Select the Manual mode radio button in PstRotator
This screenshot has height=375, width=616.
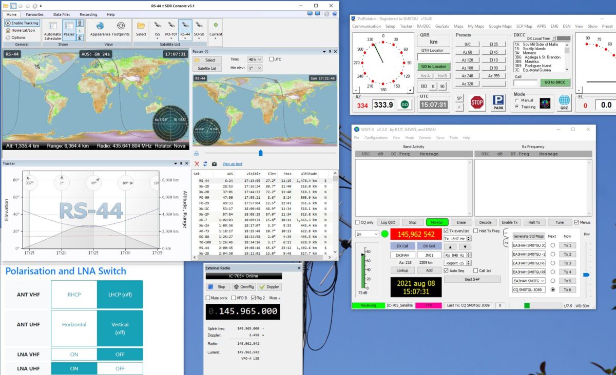[517, 100]
